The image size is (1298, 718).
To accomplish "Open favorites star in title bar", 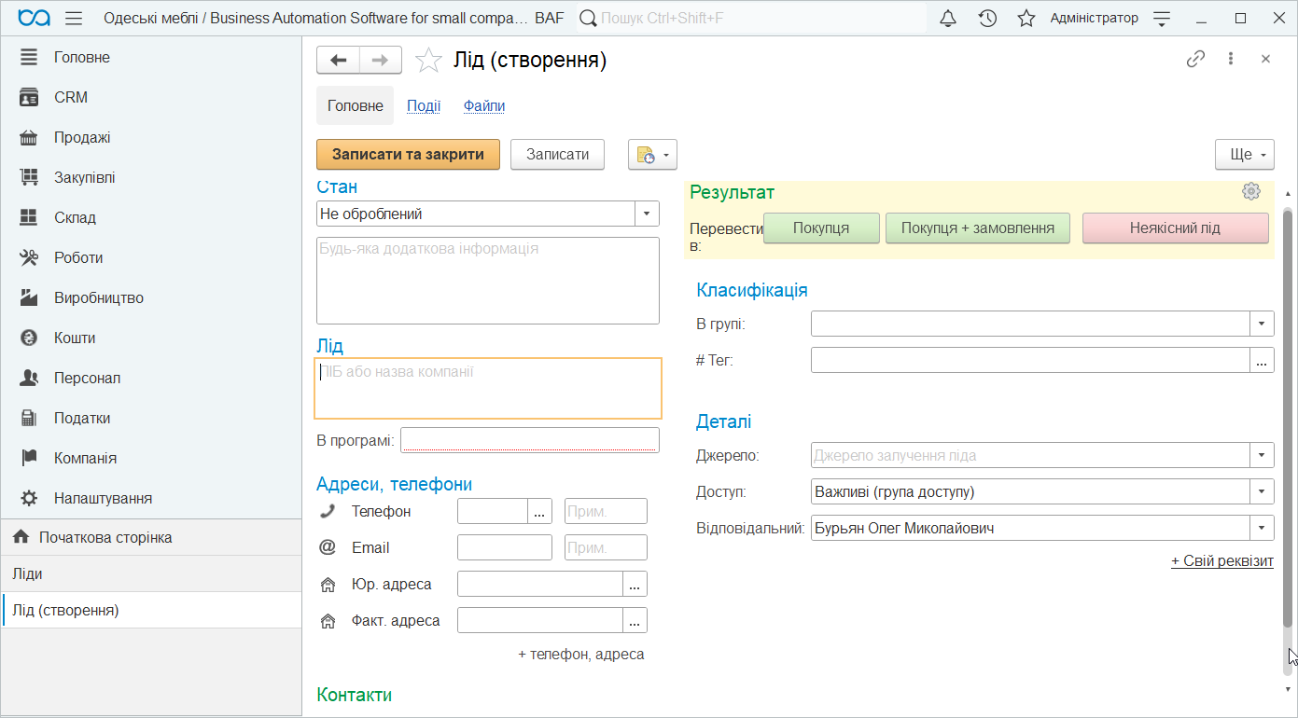I will [x=1026, y=19].
